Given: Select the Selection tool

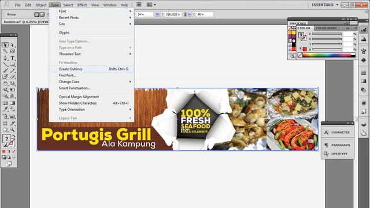Looking at the screenshot, I should (x=5, y=45).
